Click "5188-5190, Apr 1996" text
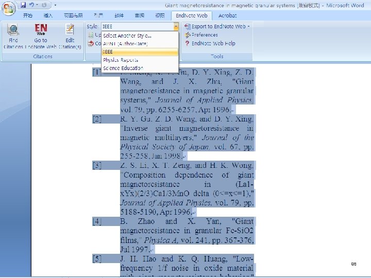371x278 pixels. coord(155,212)
